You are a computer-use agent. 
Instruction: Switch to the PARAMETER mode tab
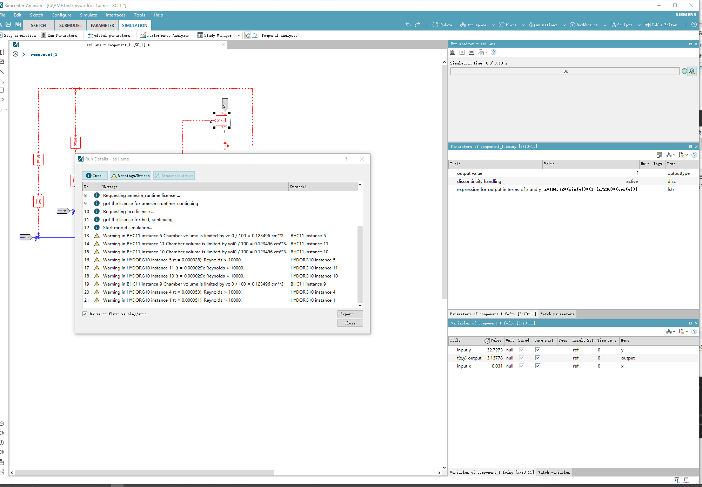pyautogui.click(x=102, y=25)
